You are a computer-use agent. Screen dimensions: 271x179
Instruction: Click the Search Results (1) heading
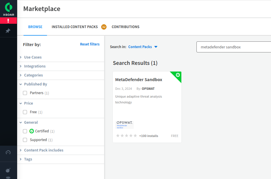[135, 63]
